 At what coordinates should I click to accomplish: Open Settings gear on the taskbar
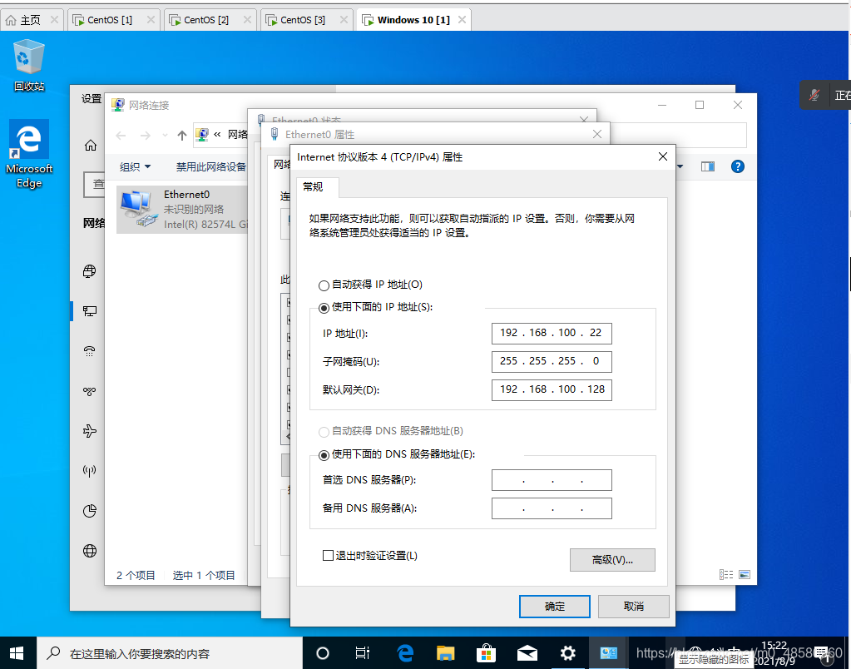pos(567,653)
